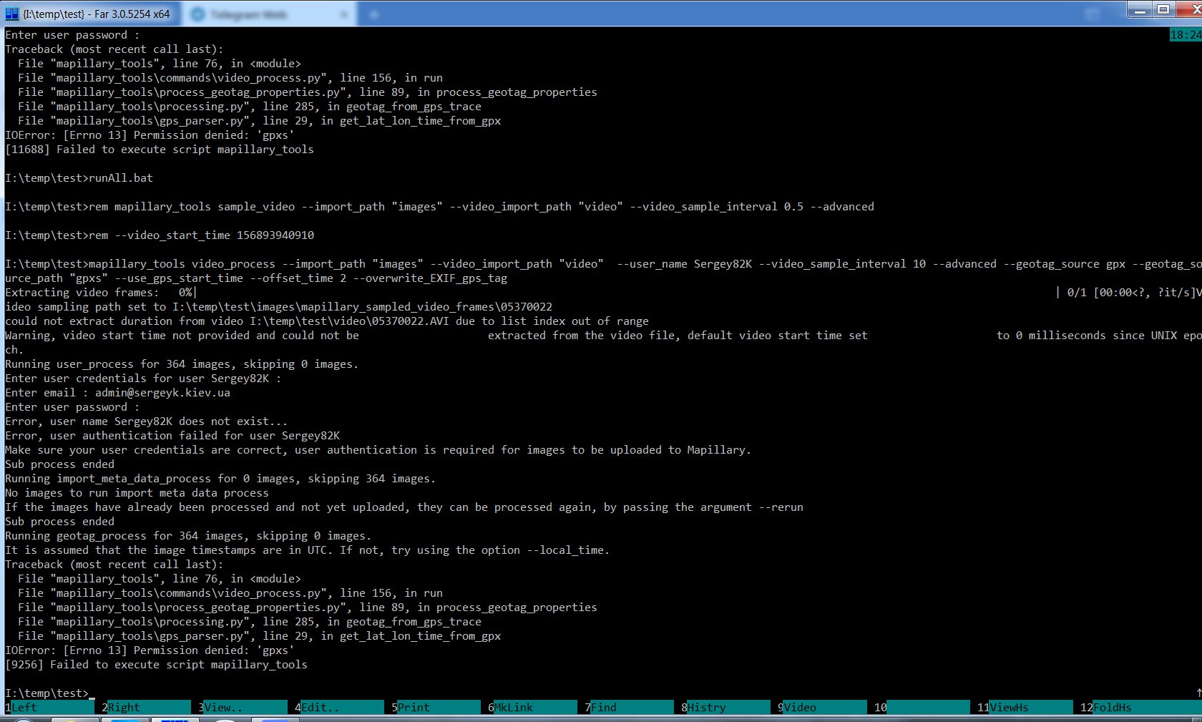Click 'Make sure your user credentials are correct' line

pos(378,449)
